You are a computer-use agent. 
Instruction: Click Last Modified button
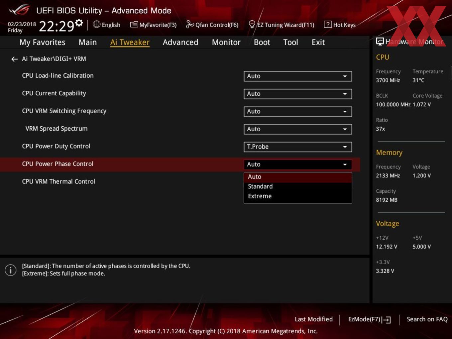(x=314, y=319)
